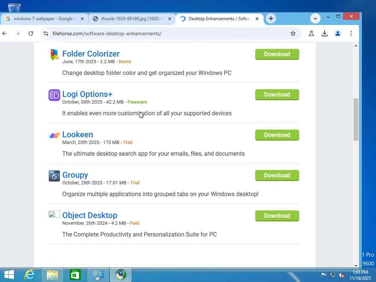Click the Groupy app icon

coord(54,176)
